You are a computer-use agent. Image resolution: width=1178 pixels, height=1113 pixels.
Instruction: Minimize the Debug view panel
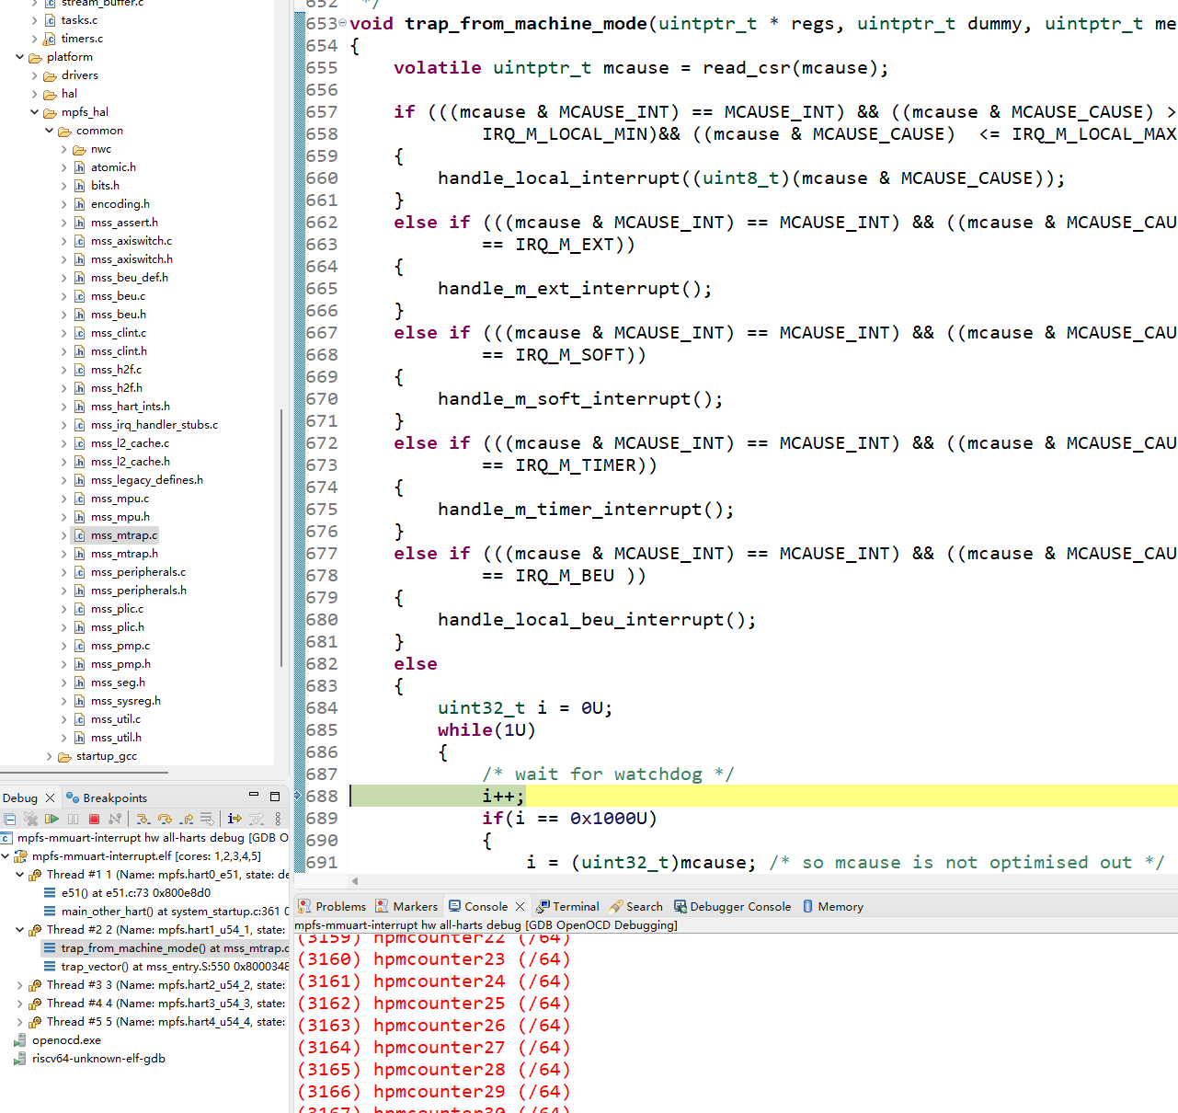[x=254, y=795]
